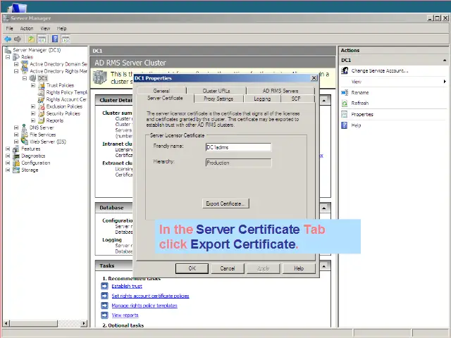
Task: Click the Rename icon in Actions pane
Action: 345,93
